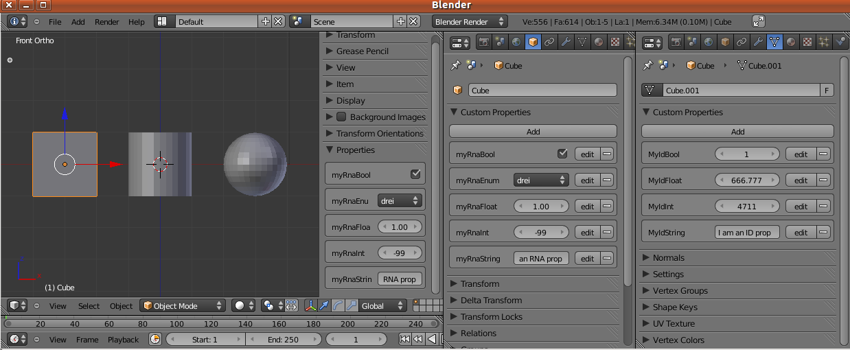Image resolution: width=850 pixels, height=350 pixels.
Task: Jump to first frame in timeline
Action: [404, 339]
